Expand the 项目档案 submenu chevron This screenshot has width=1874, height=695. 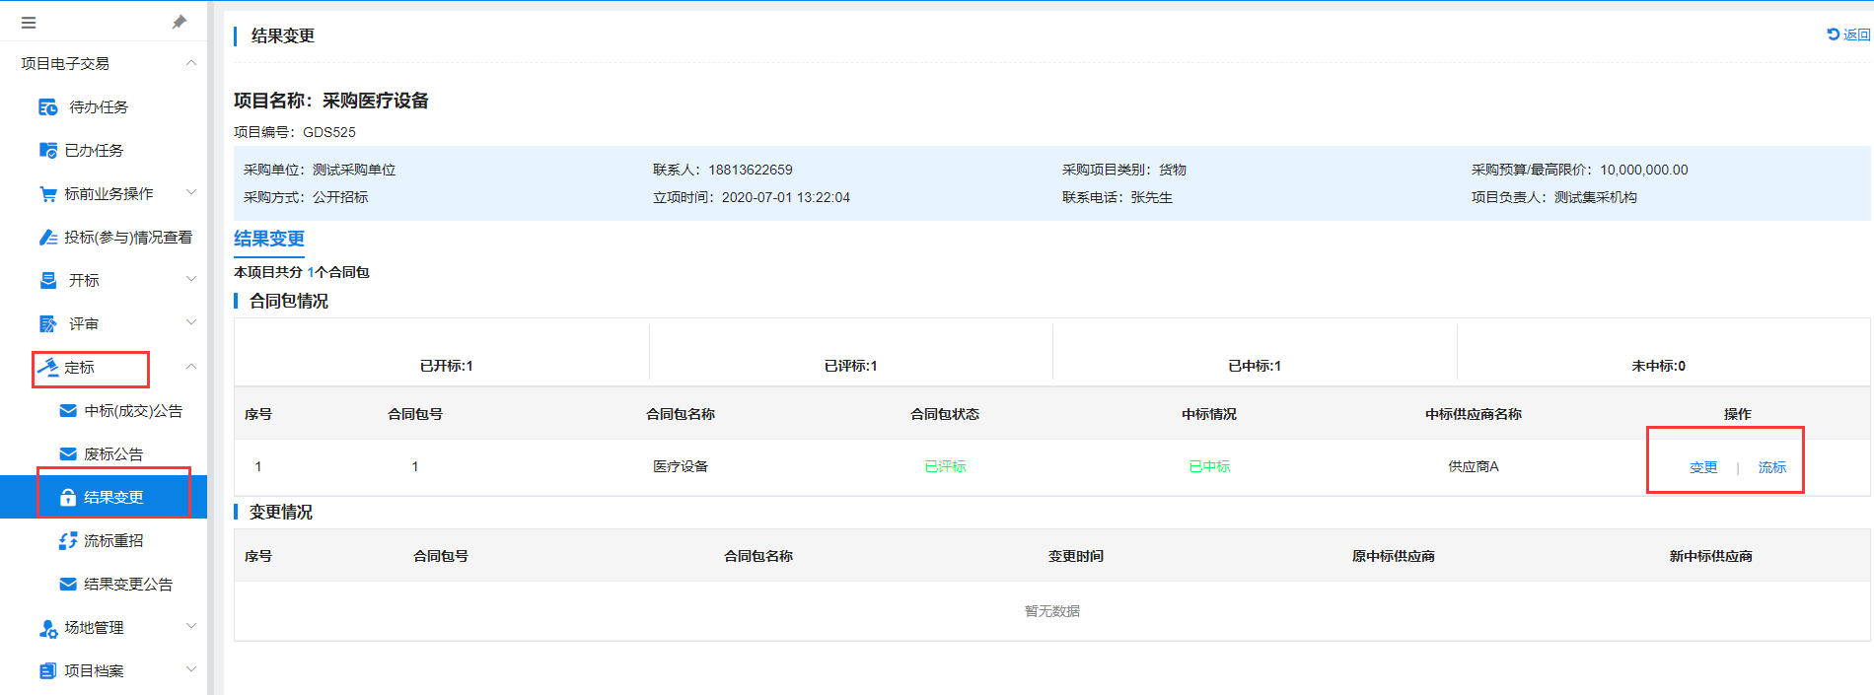tap(191, 670)
